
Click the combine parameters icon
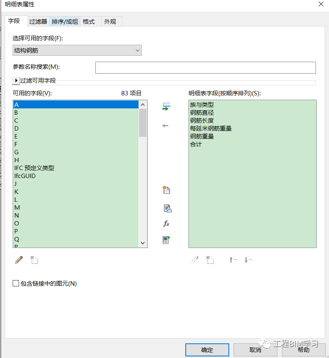click(x=166, y=240)
